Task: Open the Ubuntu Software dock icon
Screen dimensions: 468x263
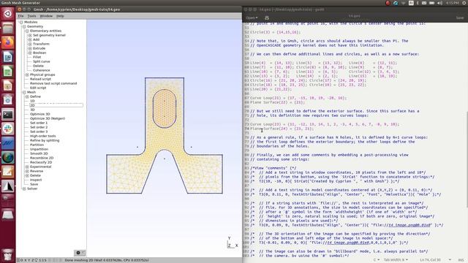Action: [8, 100]
